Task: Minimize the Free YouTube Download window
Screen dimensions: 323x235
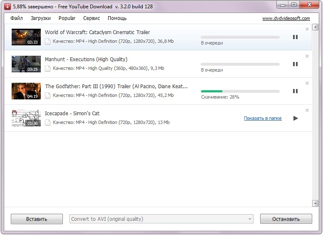Action: pyautogui.click(x=283, y=5)
